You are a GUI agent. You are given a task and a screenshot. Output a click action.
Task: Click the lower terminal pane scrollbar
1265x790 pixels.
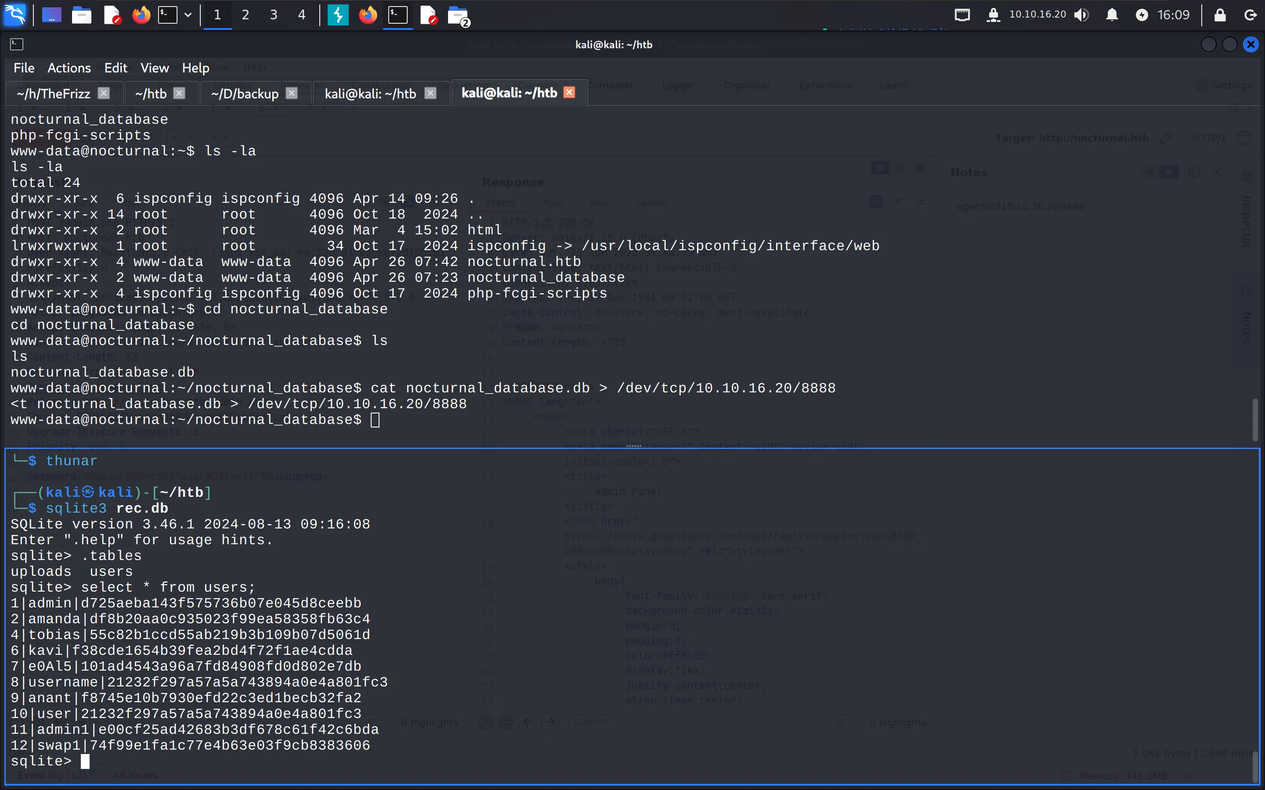click(1254, 767)
